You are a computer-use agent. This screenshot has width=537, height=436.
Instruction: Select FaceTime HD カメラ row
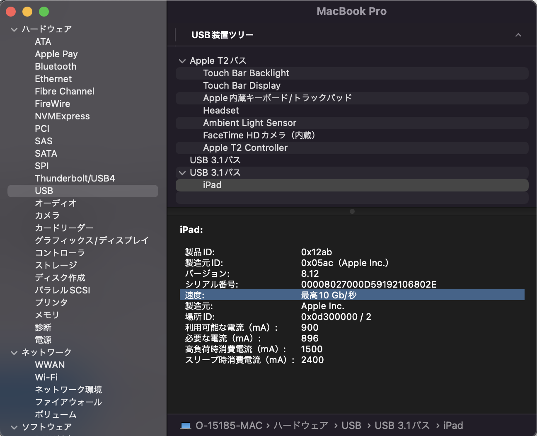click(x=352, y=136)
